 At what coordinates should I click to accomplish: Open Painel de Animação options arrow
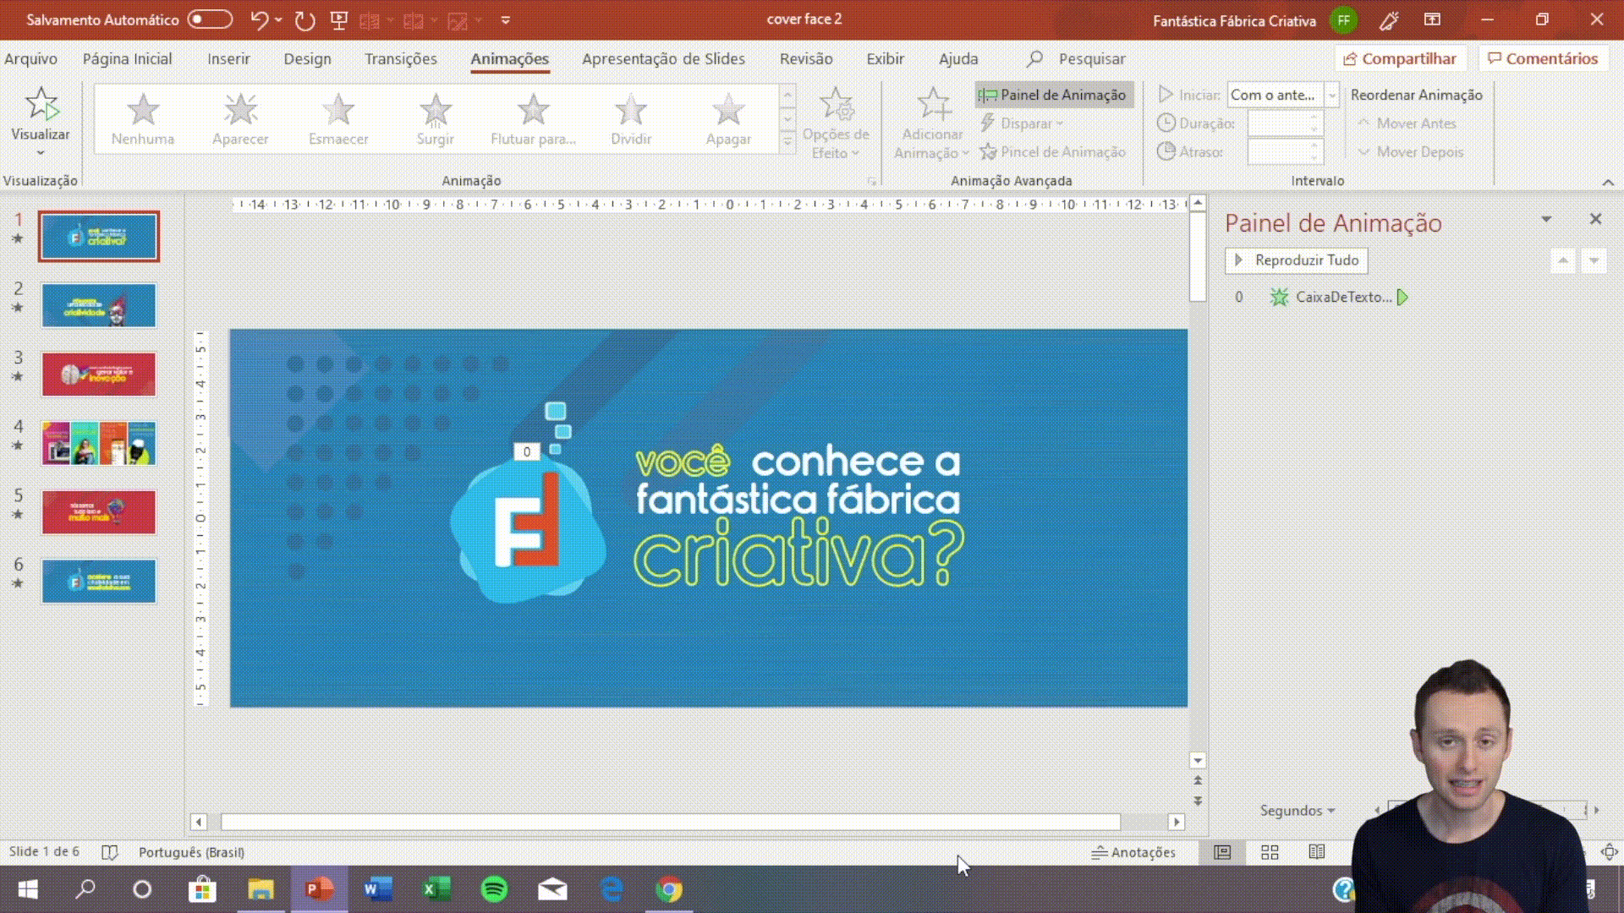1546,219
